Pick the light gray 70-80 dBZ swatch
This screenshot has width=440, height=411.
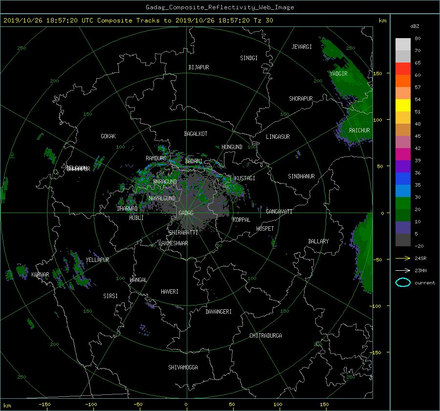click(x=403, y=44)
